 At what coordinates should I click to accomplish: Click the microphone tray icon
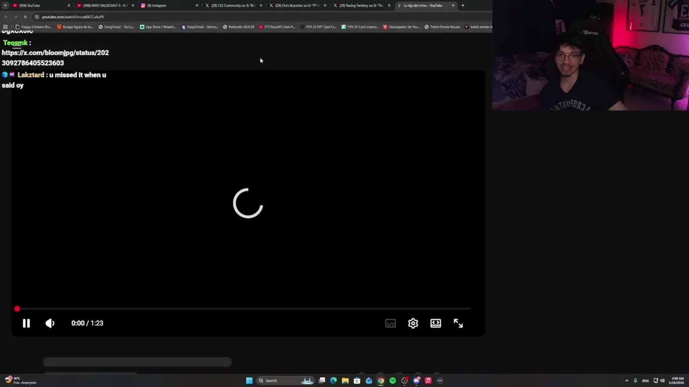(635, 381)
